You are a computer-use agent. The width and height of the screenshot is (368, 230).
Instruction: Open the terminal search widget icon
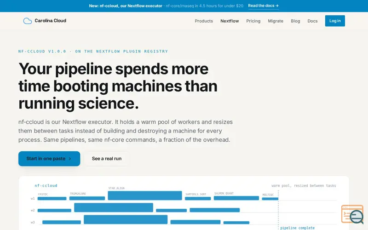[352, 214]
